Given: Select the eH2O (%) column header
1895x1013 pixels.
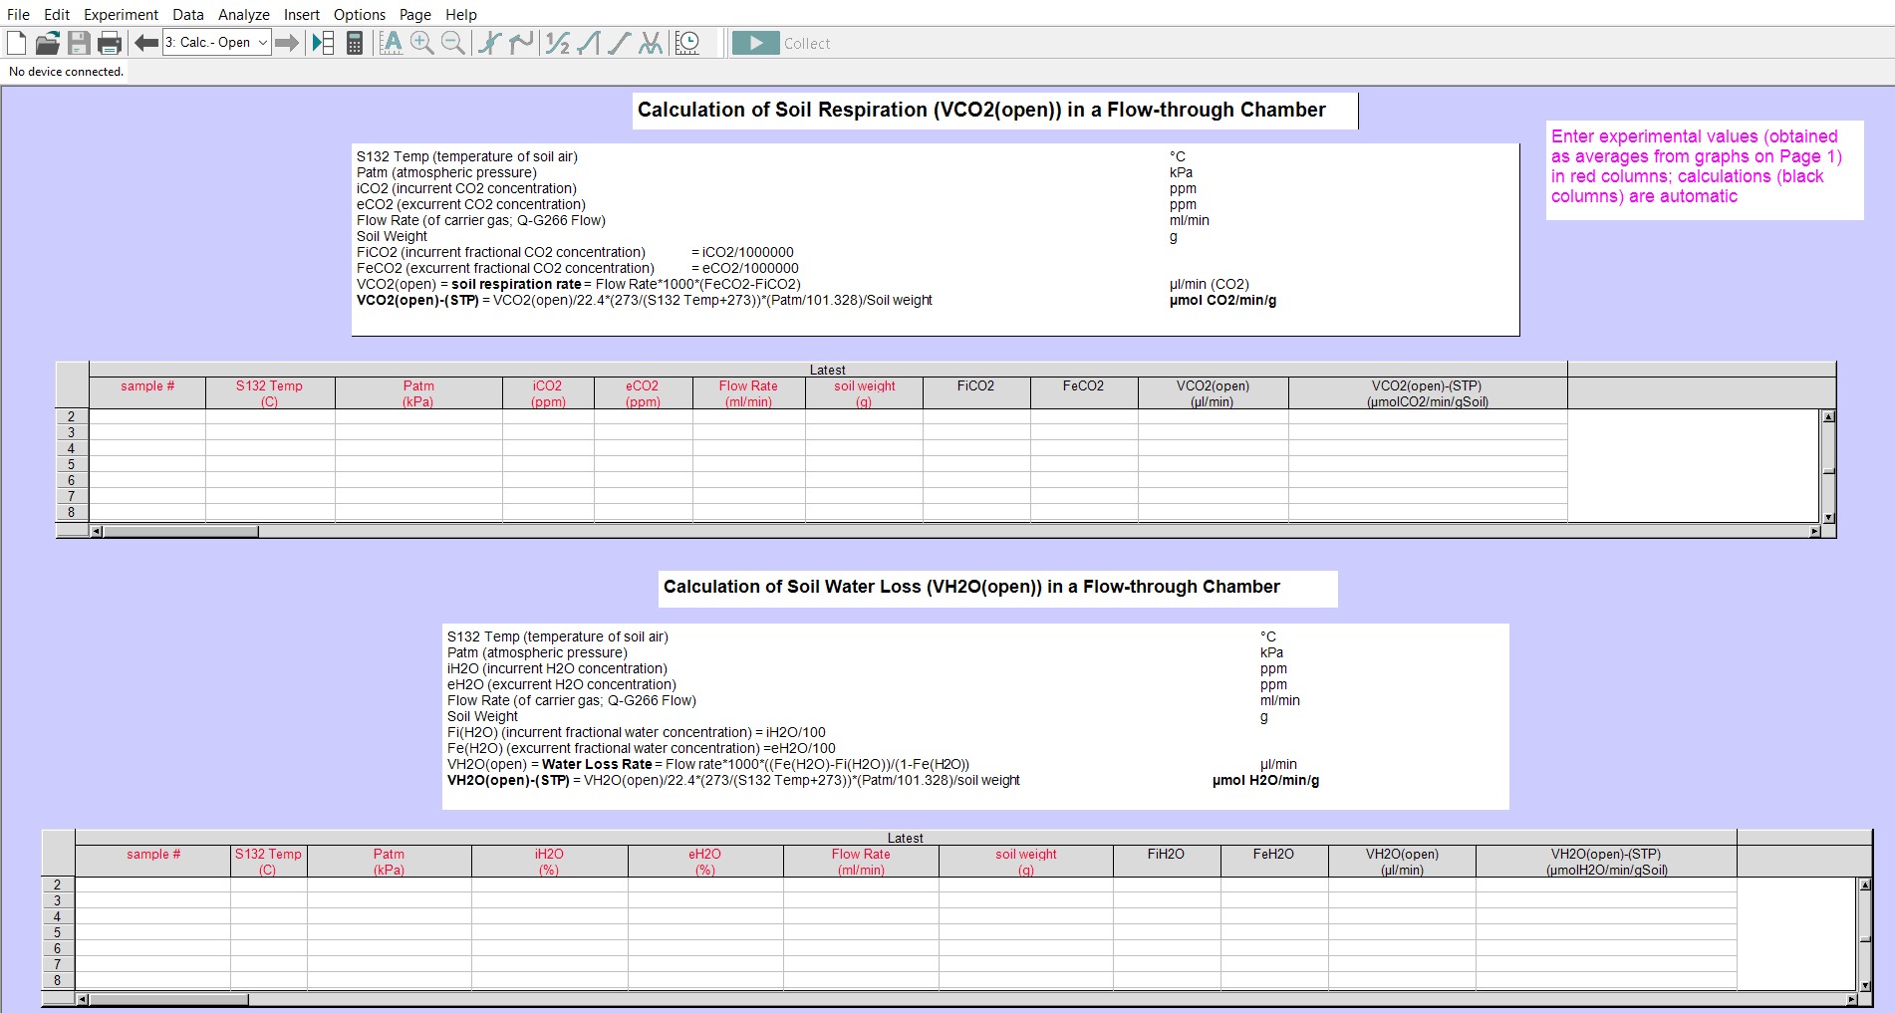Looking at the screenshot, I should click(705, 862).
